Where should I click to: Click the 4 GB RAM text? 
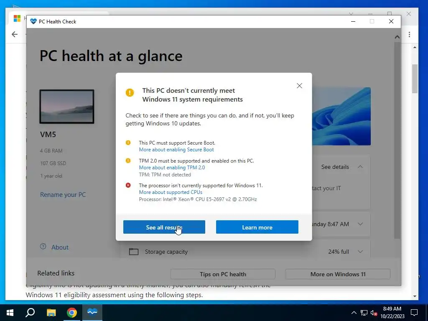point(51,150)
